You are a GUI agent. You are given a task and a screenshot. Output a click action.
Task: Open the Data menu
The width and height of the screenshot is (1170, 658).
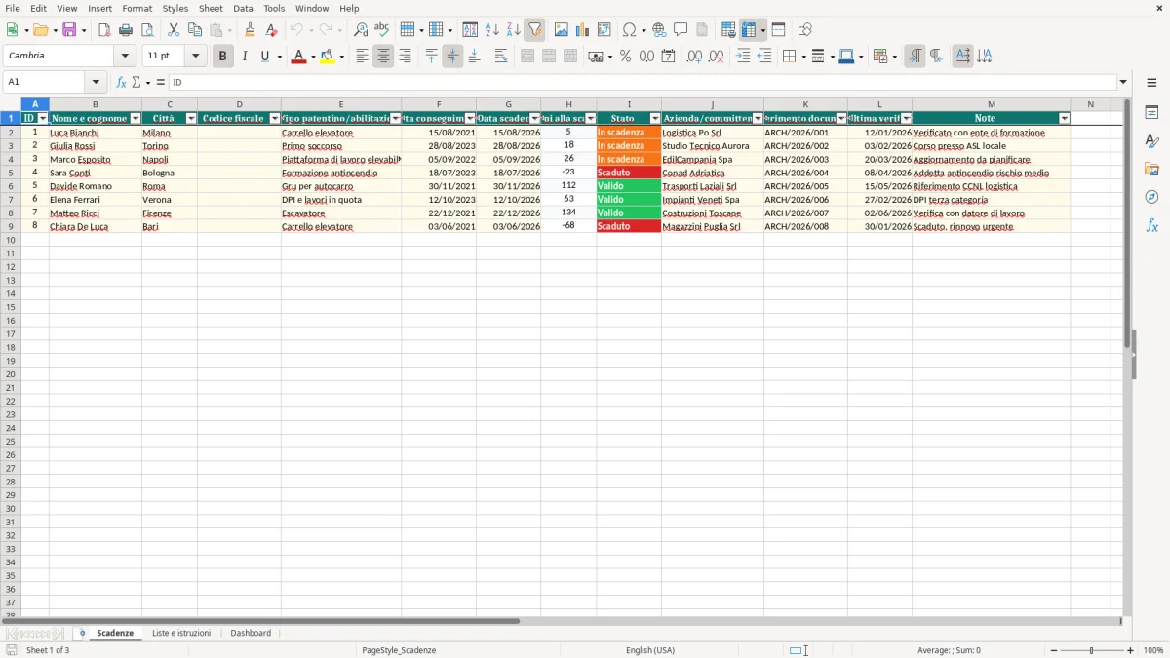(243, 8)
